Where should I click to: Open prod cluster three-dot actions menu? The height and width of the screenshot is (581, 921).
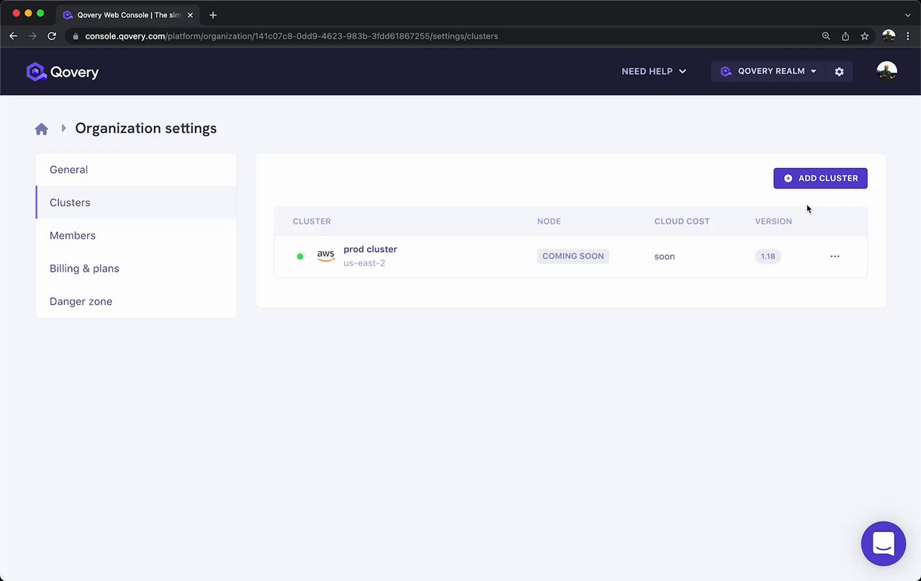(835, 256)
